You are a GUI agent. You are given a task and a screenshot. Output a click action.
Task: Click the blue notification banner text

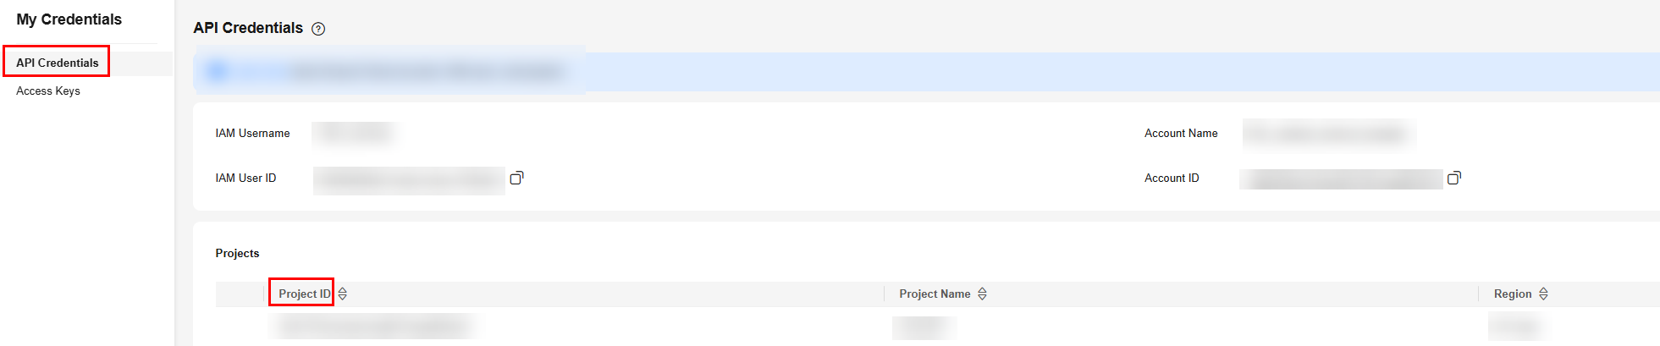[426, 71]
